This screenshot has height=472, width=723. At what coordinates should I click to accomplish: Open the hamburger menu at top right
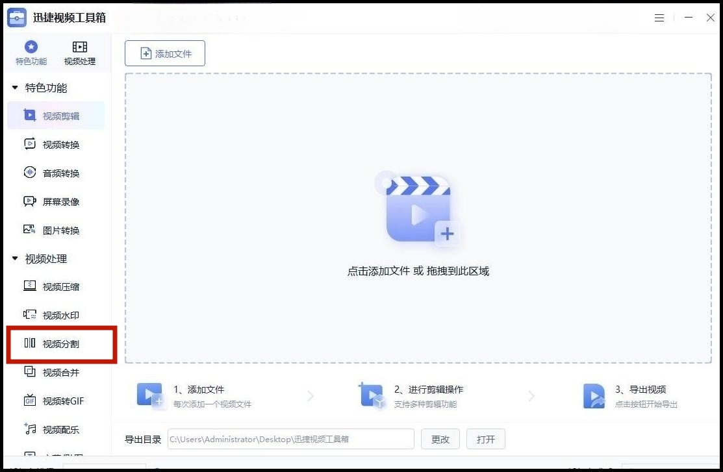pos(659,18)
